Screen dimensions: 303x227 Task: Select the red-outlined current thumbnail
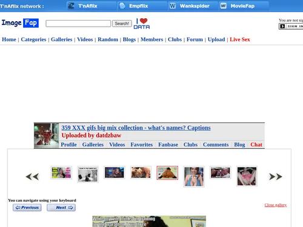167,173
